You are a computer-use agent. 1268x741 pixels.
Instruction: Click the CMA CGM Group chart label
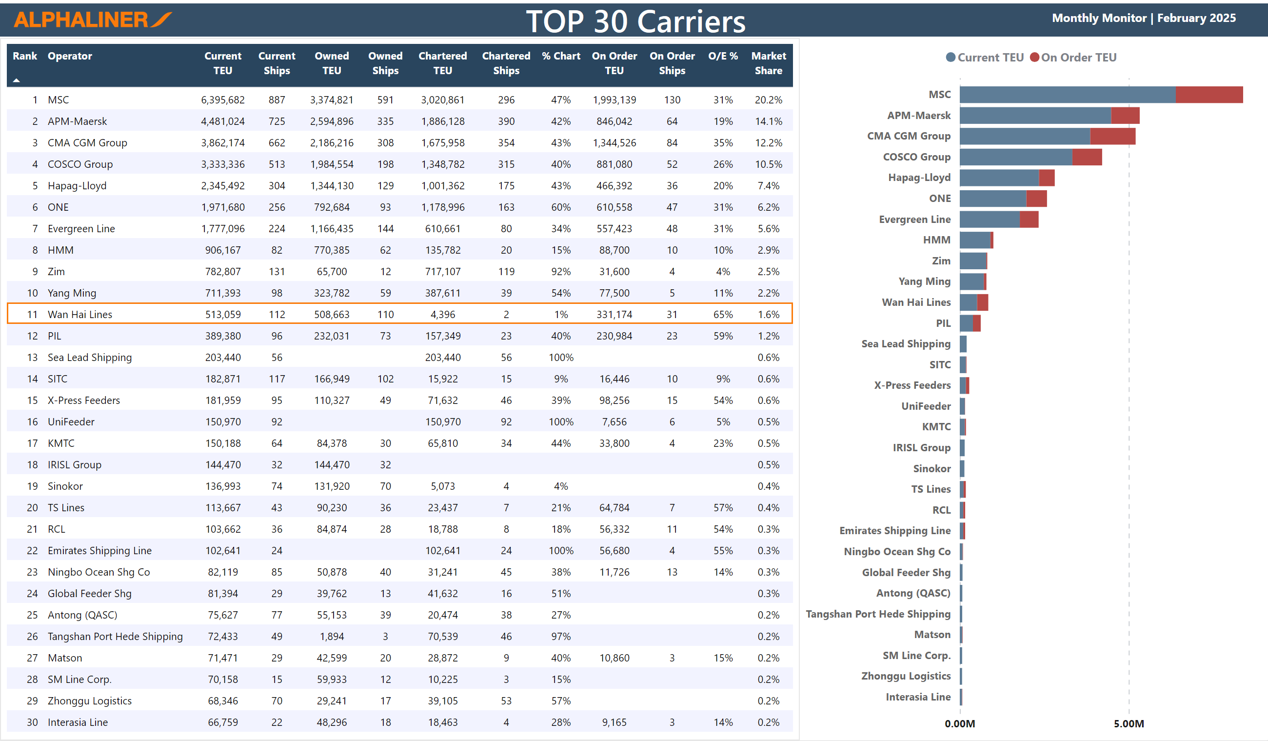[908, 136]
